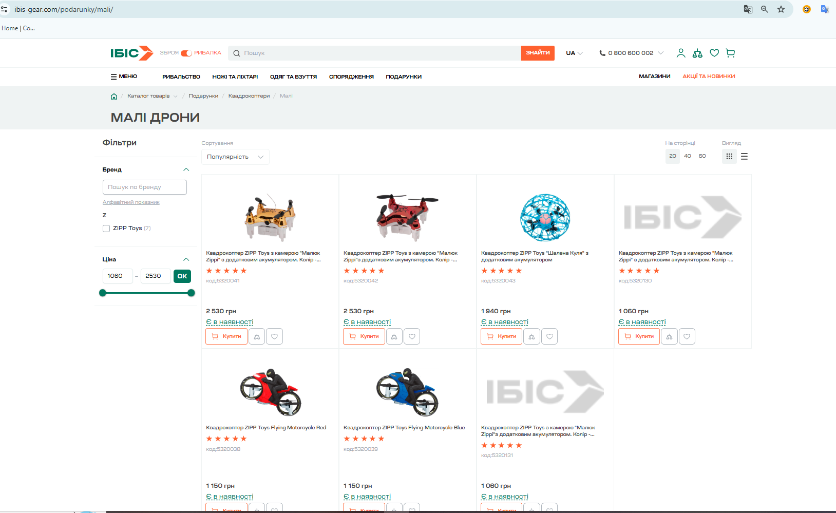Add product 5320043 to comparison
This screenshot has height=513, width=836.
[532, 336]
